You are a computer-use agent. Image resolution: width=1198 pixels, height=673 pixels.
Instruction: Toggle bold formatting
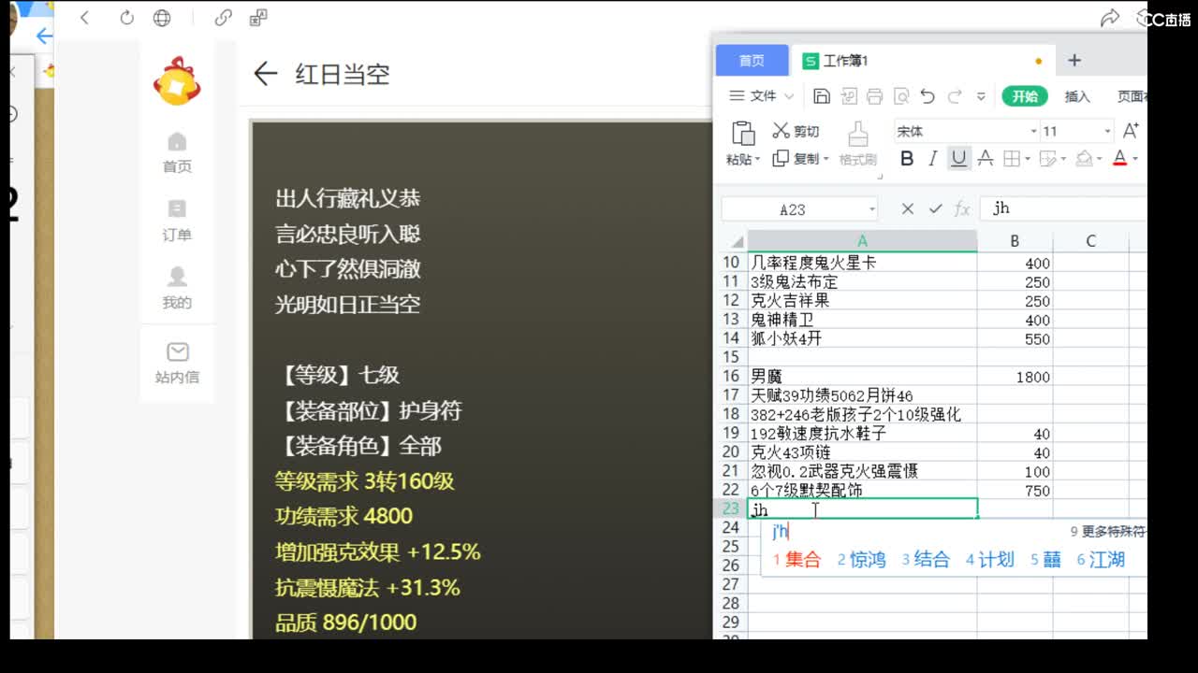906,159
